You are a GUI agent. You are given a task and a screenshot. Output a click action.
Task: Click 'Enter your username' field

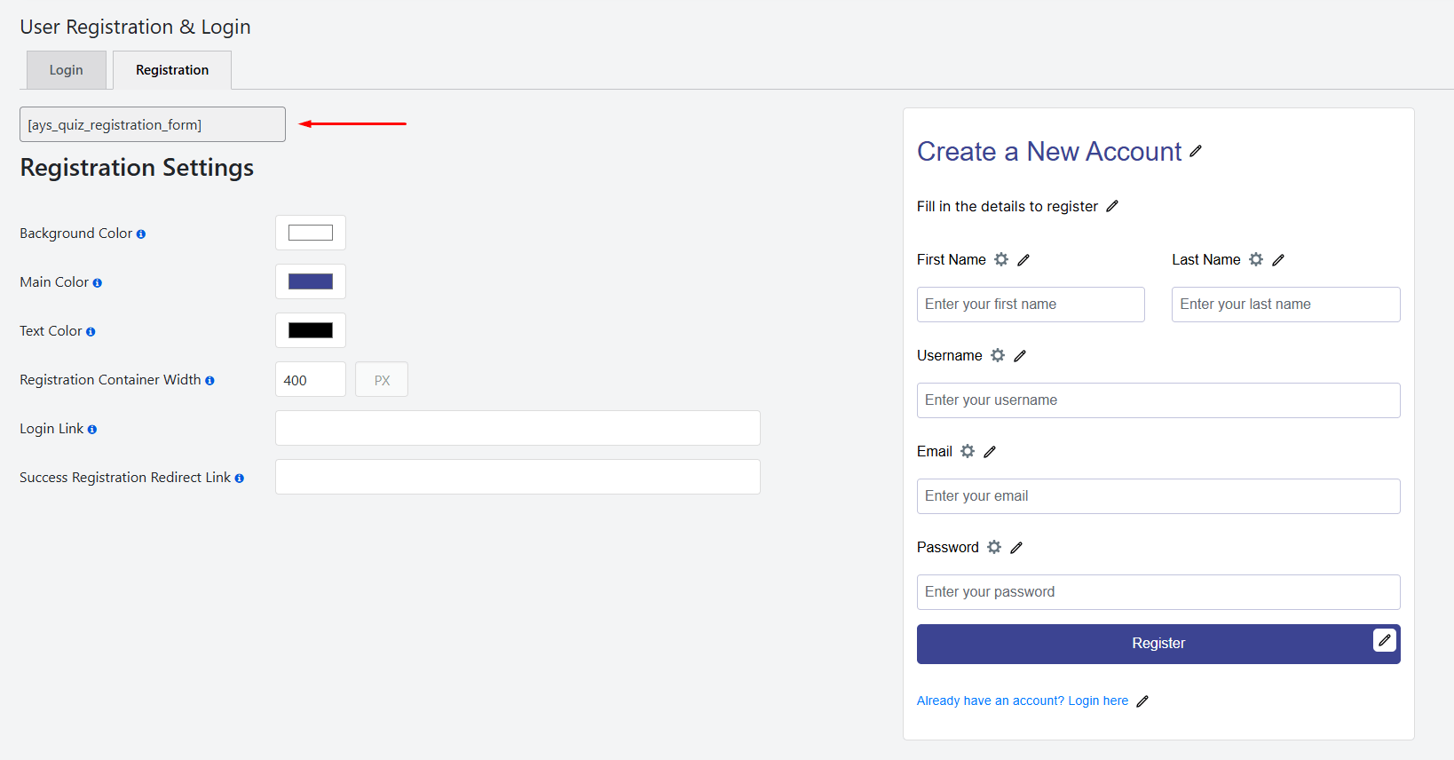click(1158, 400)
